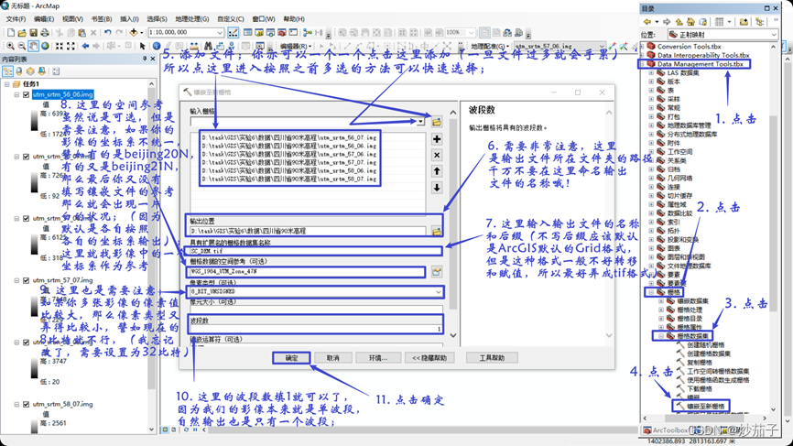Toggle visibility of utm_srtm_56_06.img layer
The width and height of the screenshot is (793, 446).
[x=27, y=94]
